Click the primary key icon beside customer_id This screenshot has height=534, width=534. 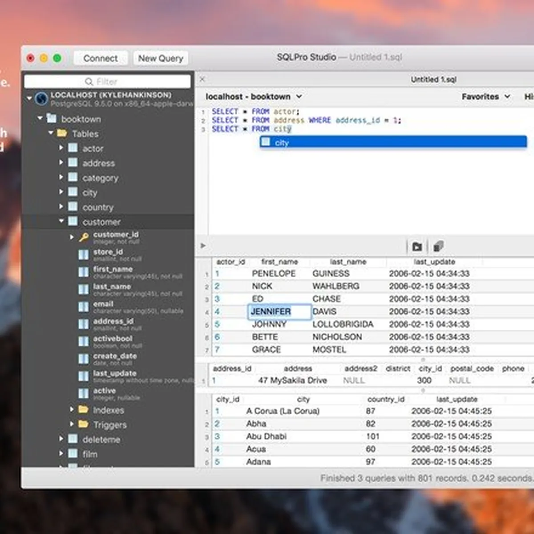(x=84, y=237)
